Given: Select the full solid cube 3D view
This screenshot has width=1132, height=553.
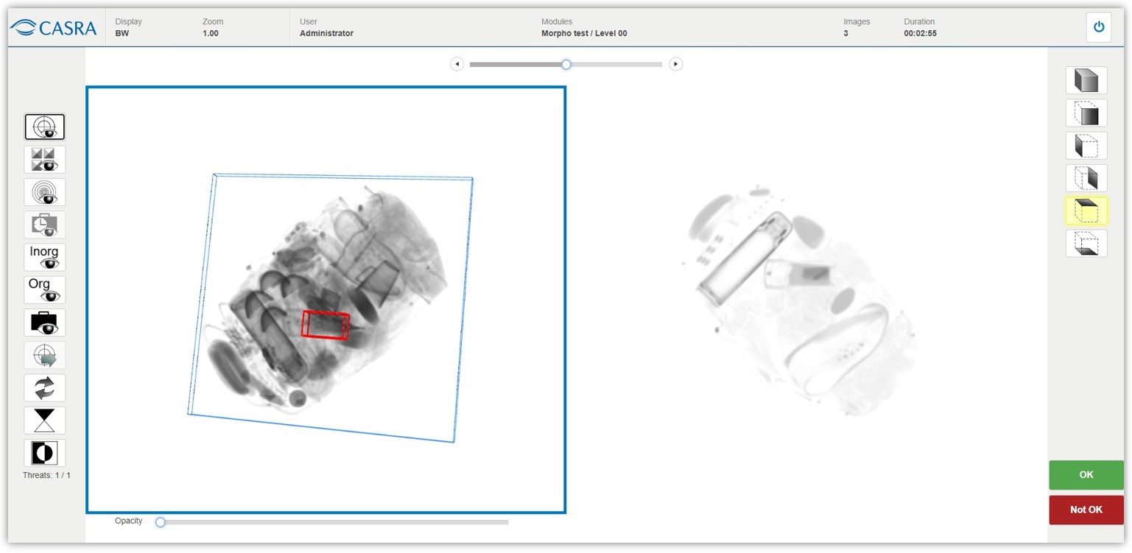Looking at the screenshot, I should click(x=1086, y=80).
